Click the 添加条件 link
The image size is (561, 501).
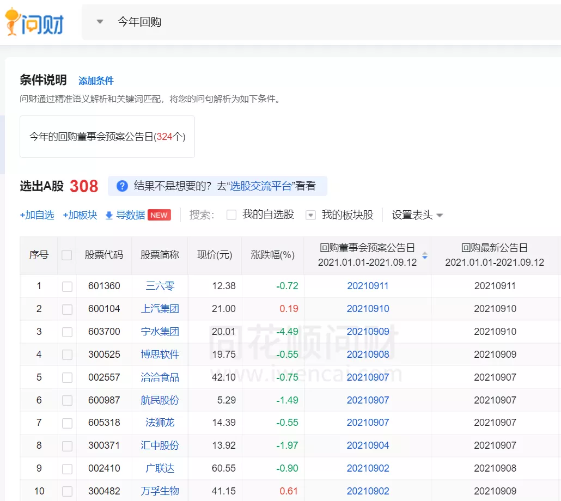point(96,81)
